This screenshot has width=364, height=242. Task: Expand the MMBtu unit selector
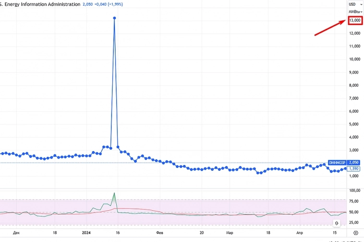tap(355, 12)
